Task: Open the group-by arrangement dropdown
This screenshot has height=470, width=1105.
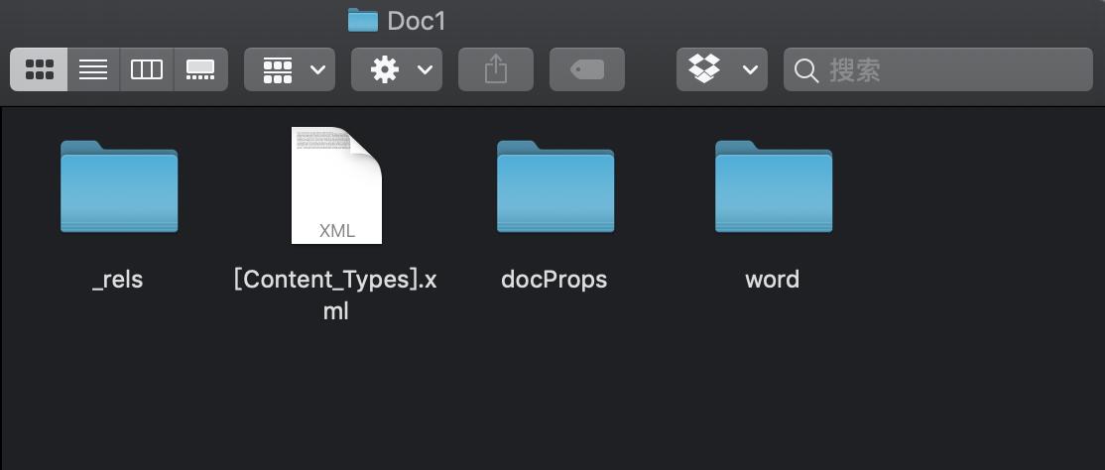Action: point(290,69)
